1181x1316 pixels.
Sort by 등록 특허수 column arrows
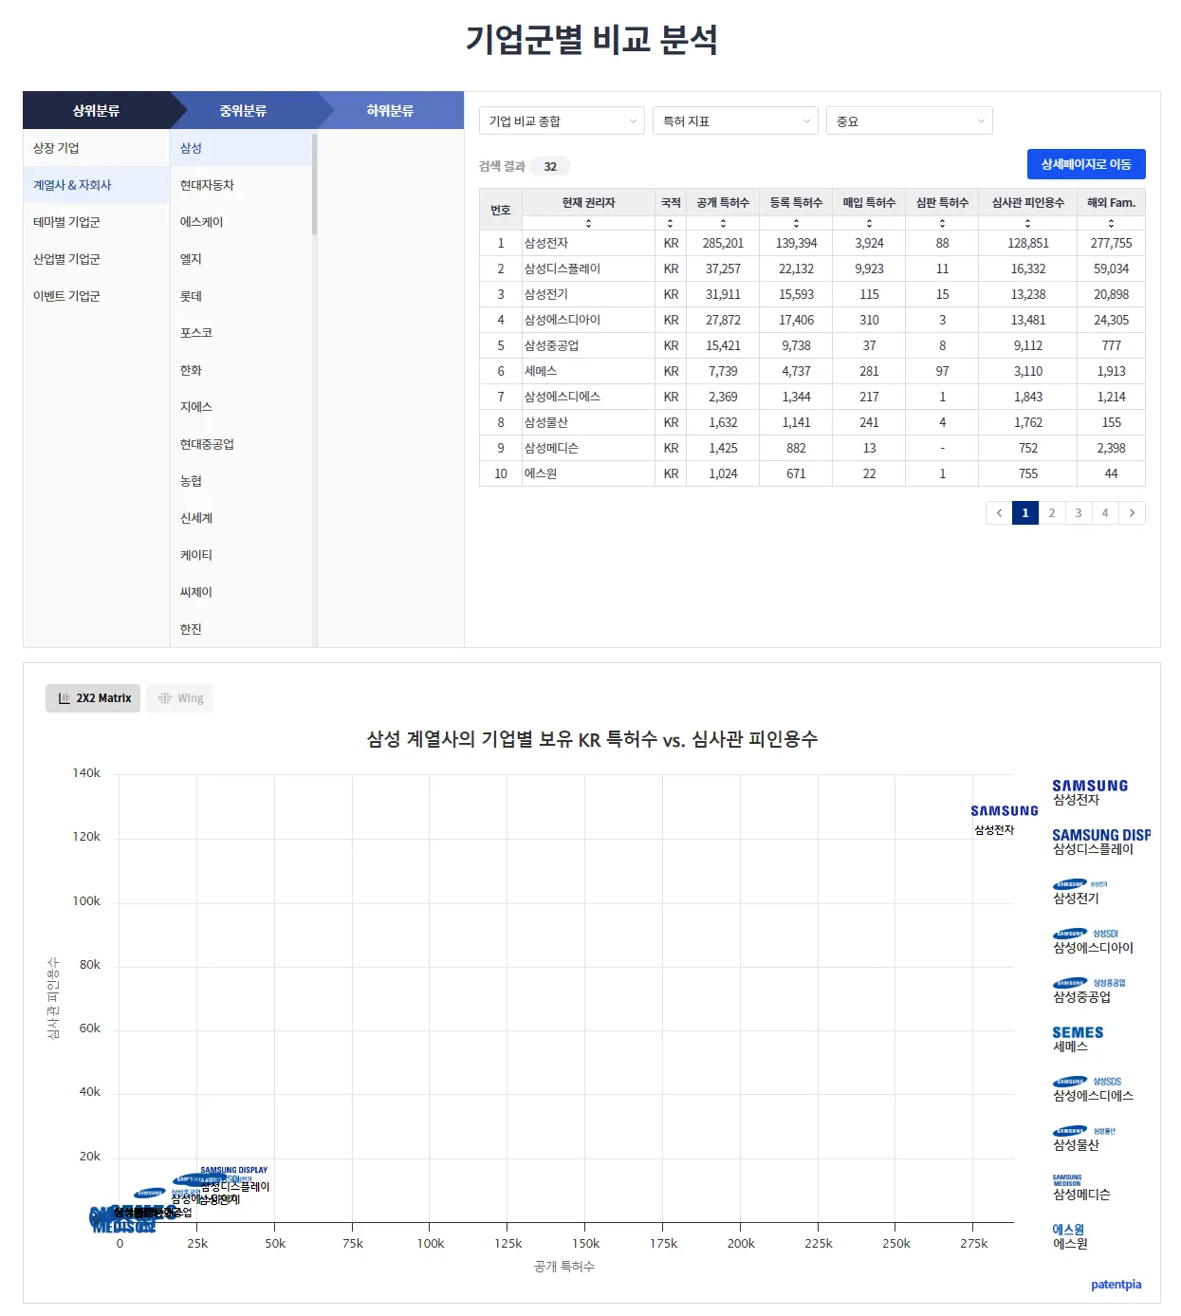click(x=796, y=223)
